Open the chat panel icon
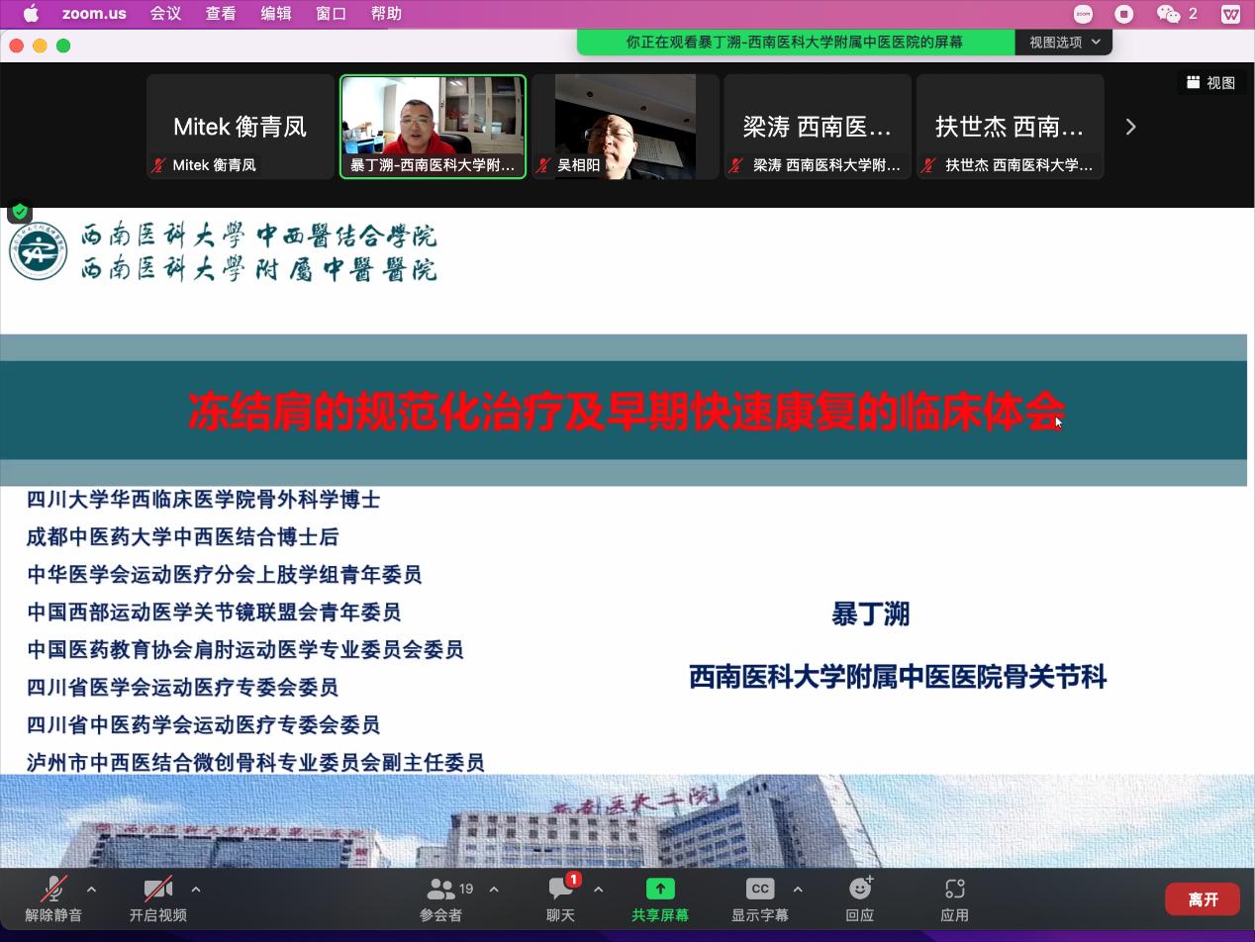 (x=561, y=890)
